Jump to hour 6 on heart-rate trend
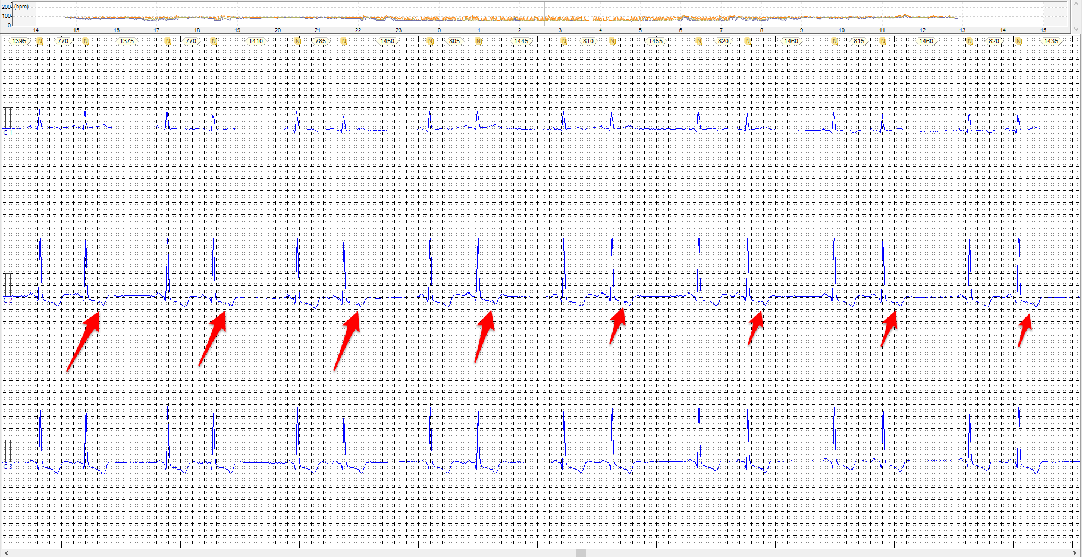 680,30
